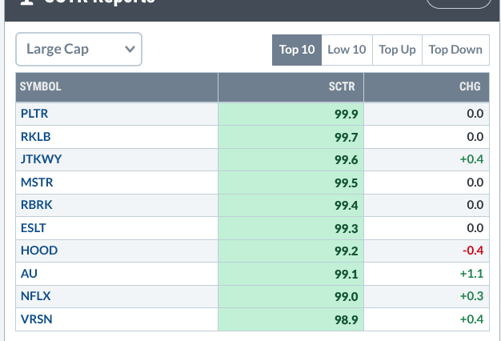Image resolution: width=501 pixels, height=341 pixels.
Task: Open the NFLX symbol link
Action: coord(35,296)
